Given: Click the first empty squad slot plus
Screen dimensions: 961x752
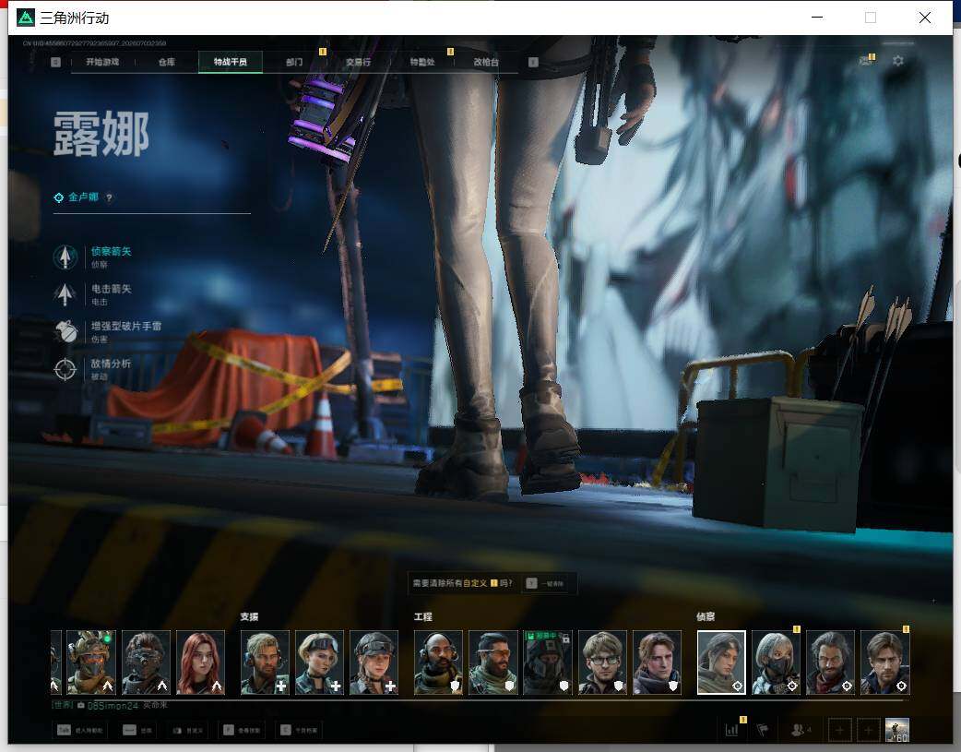Looking at the screenshot, I should (x=839, y=730).
